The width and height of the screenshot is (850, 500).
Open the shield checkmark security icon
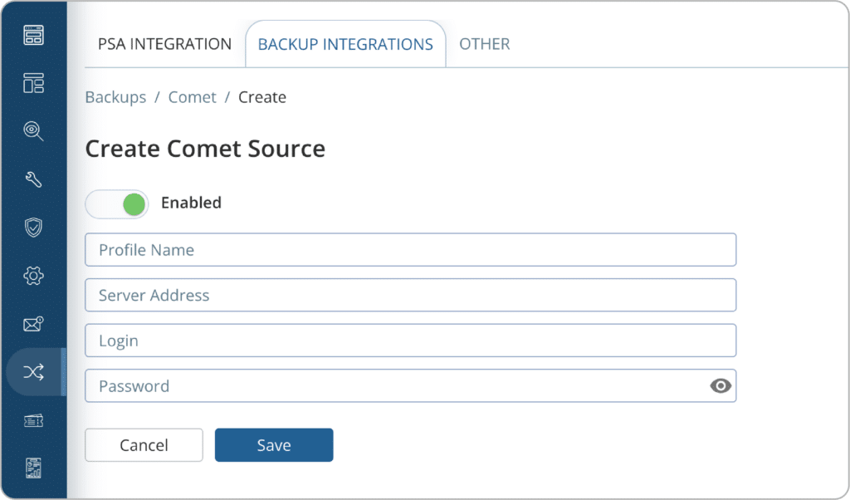[x=33, y=228]
